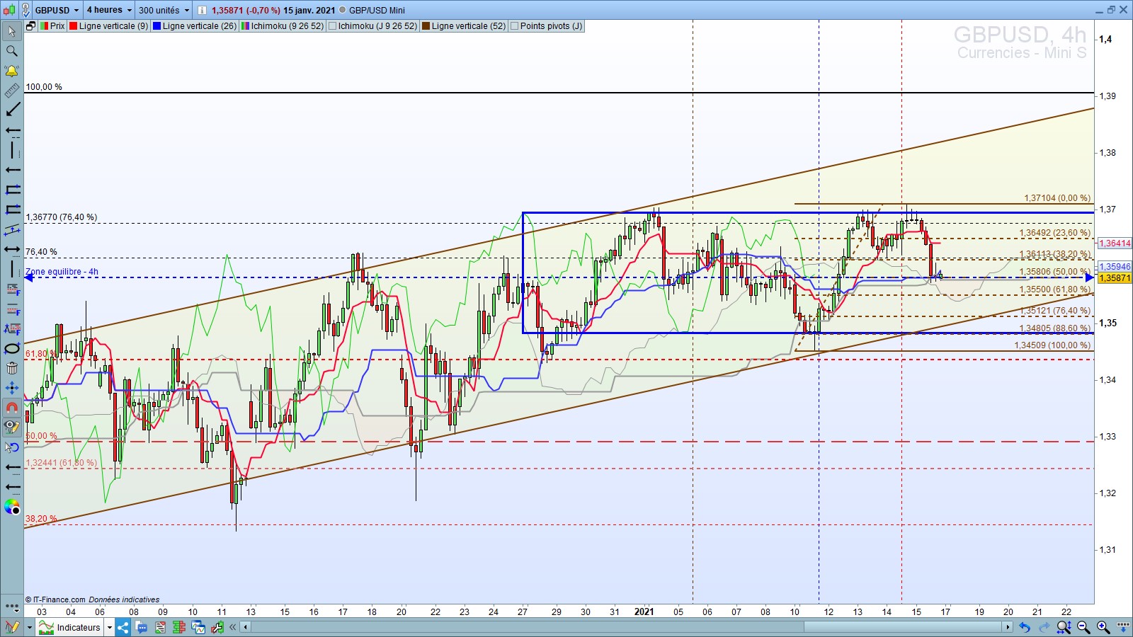The image size is (1133, 637).
Task: Click the 'GBP/USD Mini' instrument name
Action: 377,10
